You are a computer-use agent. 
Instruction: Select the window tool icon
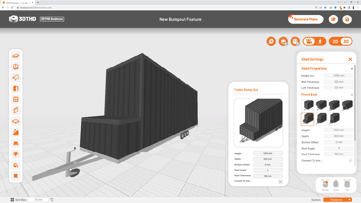click(x=16, y=99)
